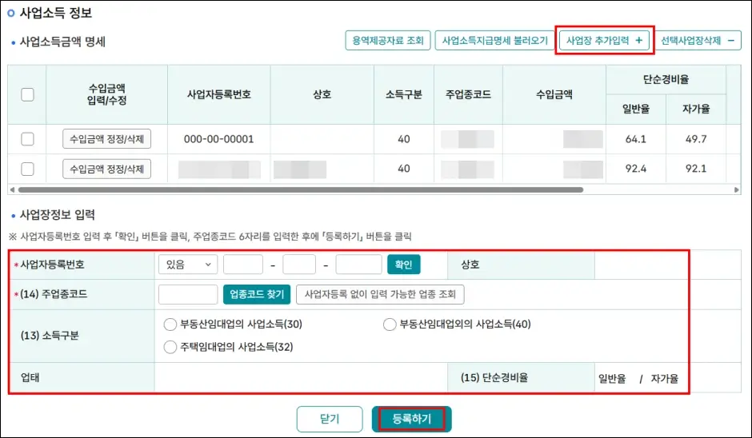The image size is (752, 438).
Task: Check the row with 000-00-00001
Action: tap(27, 139)
